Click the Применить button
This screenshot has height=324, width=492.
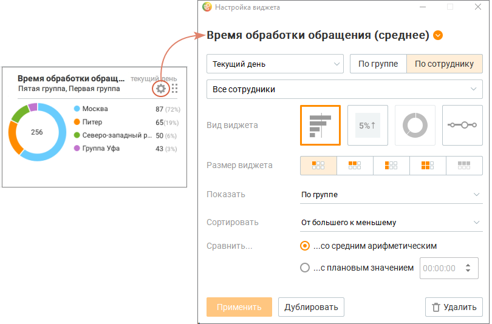click(239, 307)
